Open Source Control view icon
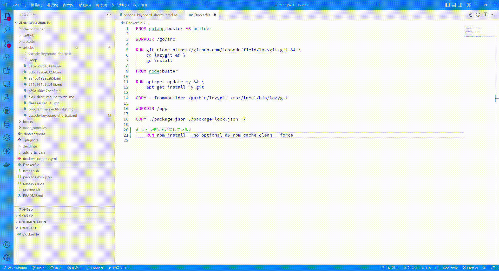The height and width of the screenshot is (271, 499). tap(7, 43)
